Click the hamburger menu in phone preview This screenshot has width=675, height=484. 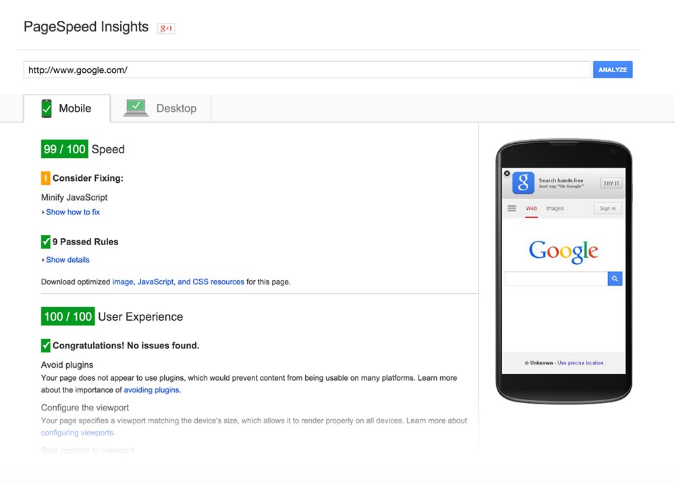point(512,209)
